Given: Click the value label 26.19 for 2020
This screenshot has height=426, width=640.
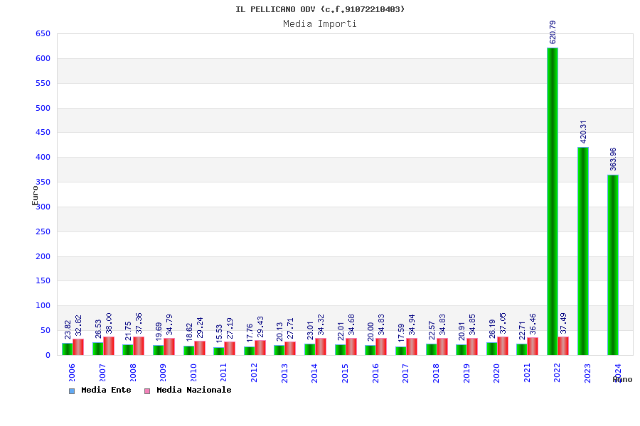Looking at the screenshot, I should (x=492, y=329).
